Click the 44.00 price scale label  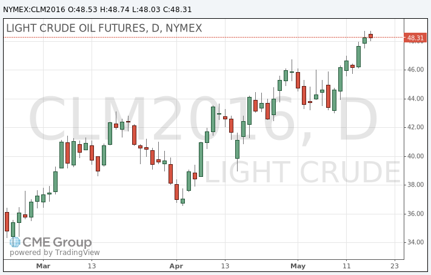[x=415, y=99]
